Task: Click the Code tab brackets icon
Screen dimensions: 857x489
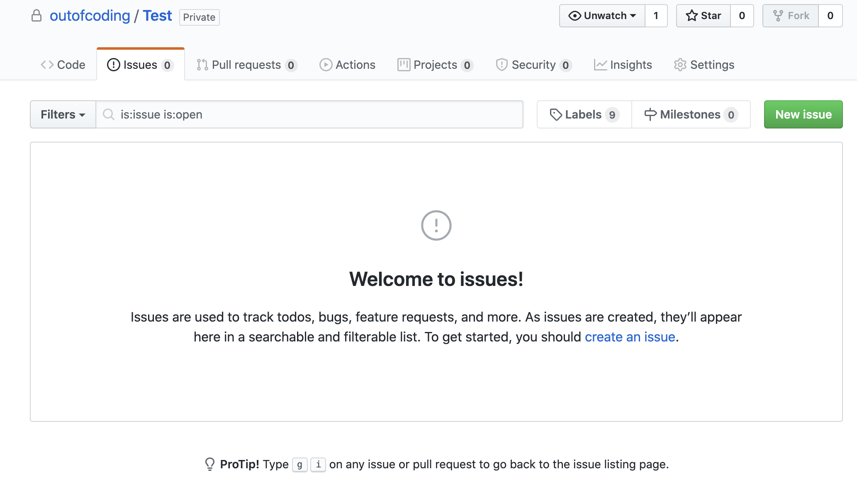Action: (x=47, y=65)
